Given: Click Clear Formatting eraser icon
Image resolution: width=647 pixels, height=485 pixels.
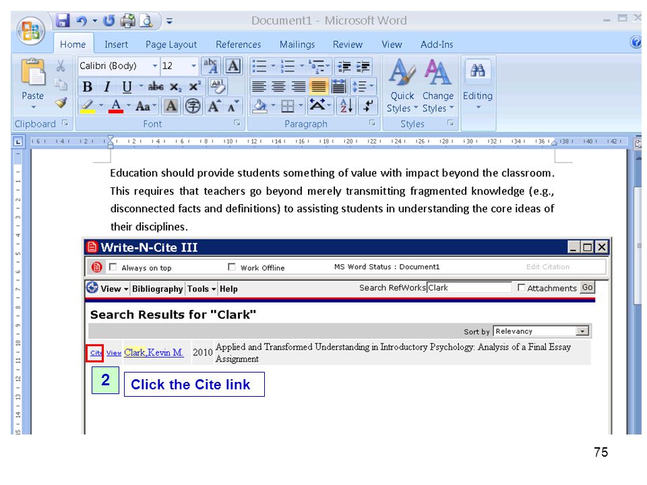Looking at the screenshot, I should coord(218,87).
